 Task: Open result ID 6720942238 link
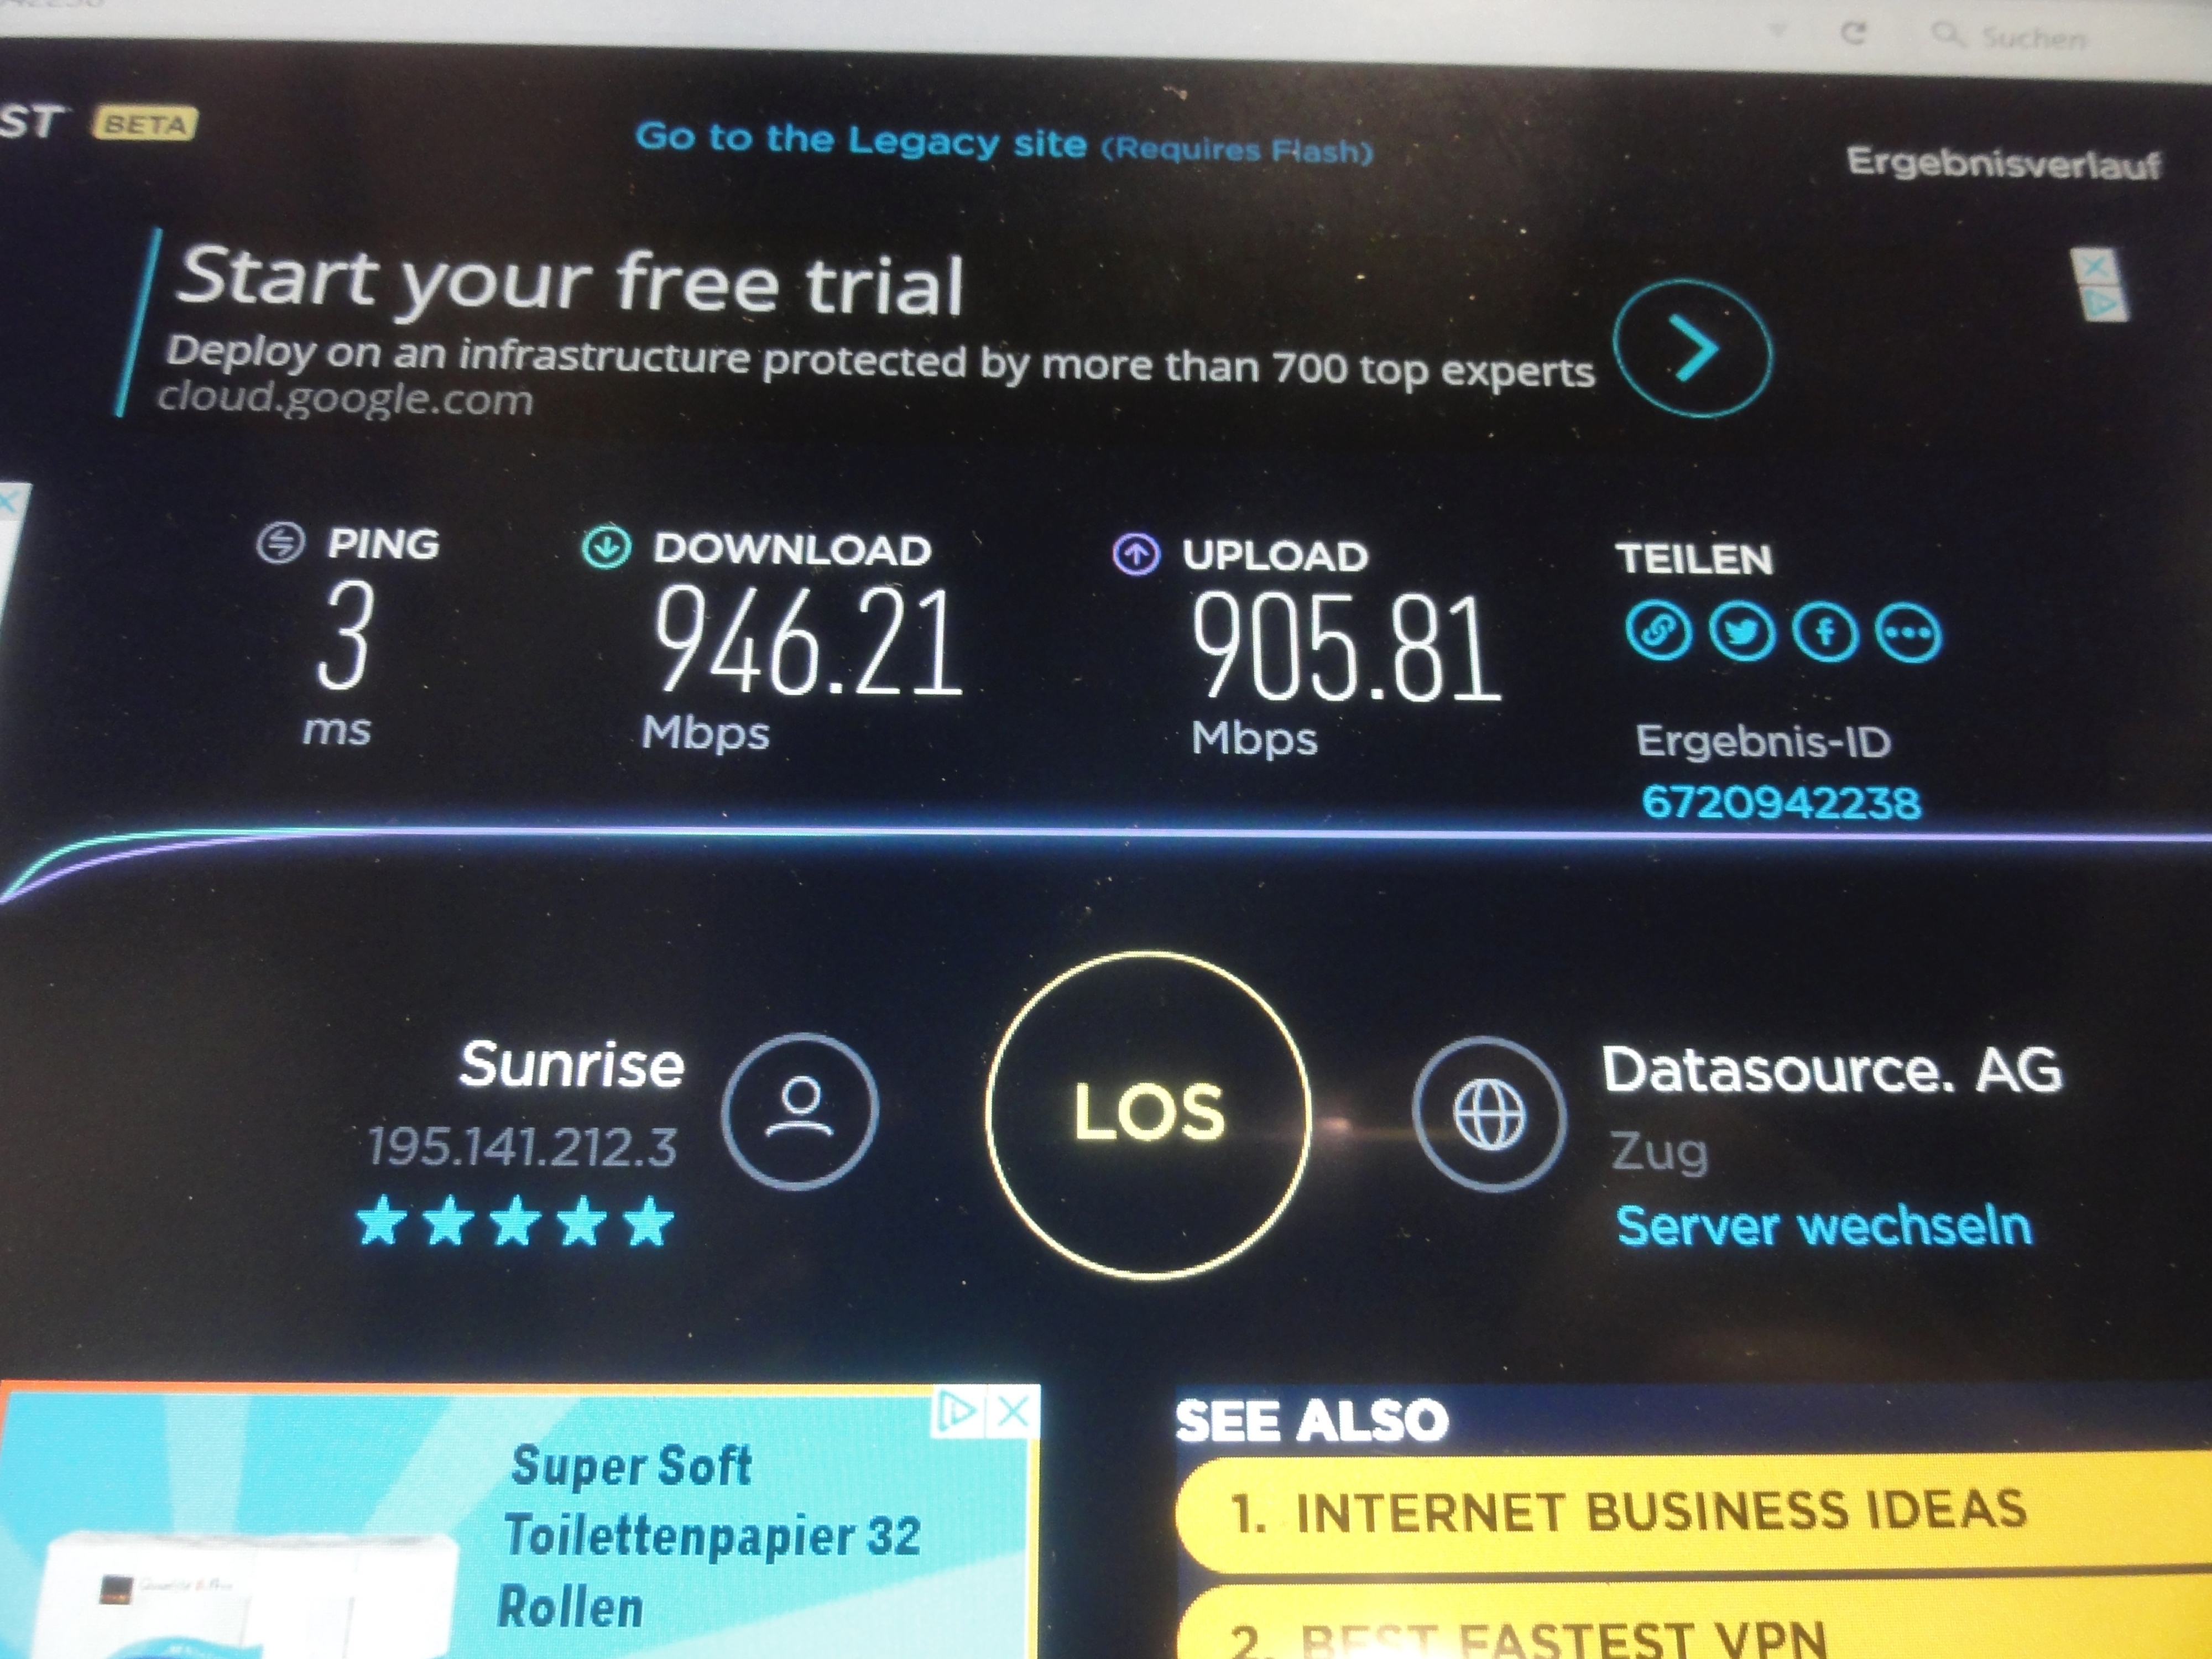[1781, 802]
